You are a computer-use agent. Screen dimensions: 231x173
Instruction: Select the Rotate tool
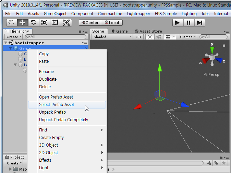[x=34, y=23]
